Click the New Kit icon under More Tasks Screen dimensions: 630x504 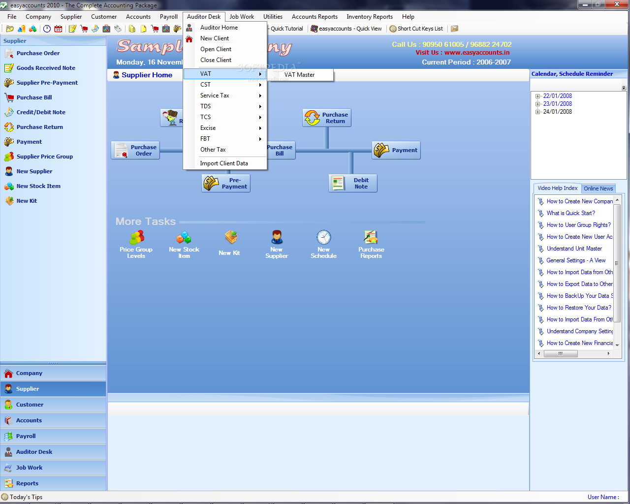click(231, 237)
